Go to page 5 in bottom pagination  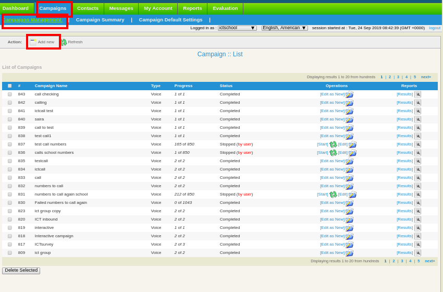click(419, 261)
